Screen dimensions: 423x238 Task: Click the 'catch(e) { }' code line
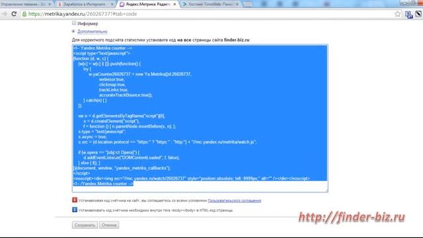95,100
